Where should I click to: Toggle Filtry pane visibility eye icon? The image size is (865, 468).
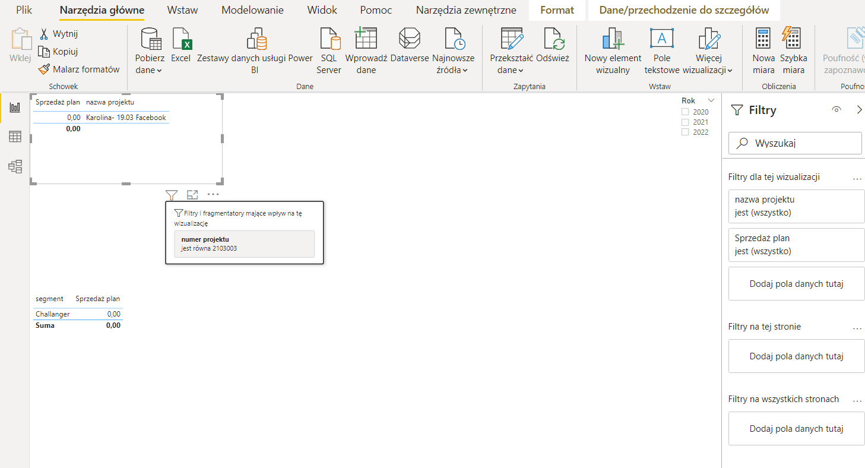tap(837, 109)
